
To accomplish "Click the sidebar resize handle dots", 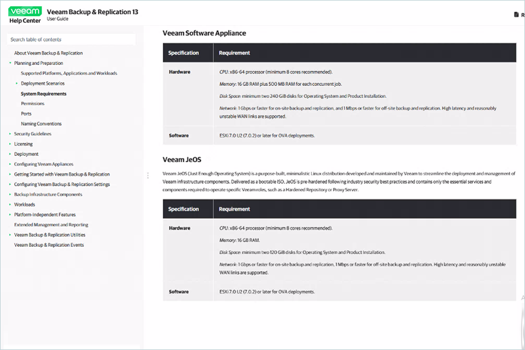I will pyautogui.click(x=148, y=175).
